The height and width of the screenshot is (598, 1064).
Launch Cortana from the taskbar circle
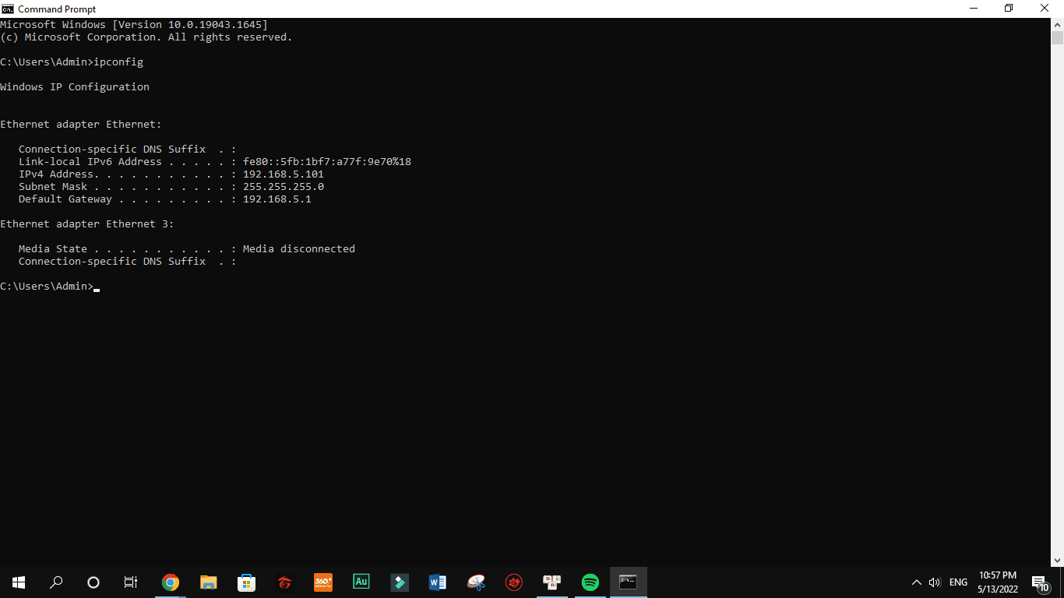point(93,582)
